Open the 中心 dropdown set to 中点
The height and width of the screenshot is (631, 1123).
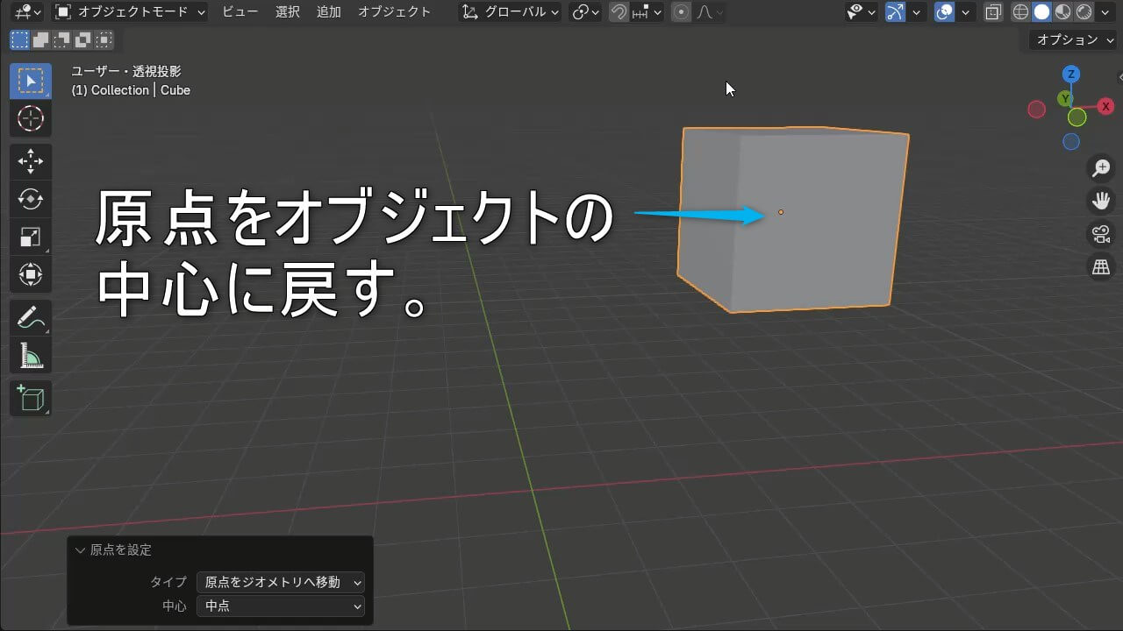pos(281,606)
